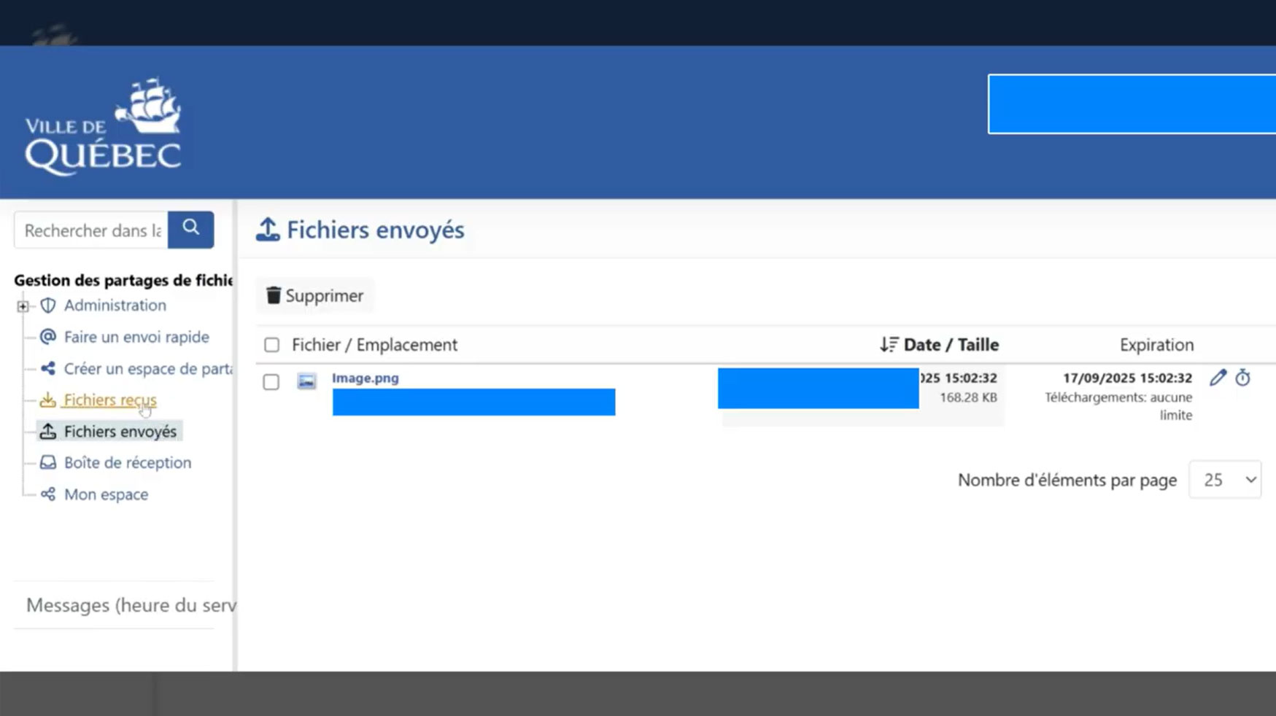Image resolution: width=1276 pixels, height=716 pixels.
Task: Click the sort icon beside Date / Taille
Action: pyautogui.click(x=889, y=345)
